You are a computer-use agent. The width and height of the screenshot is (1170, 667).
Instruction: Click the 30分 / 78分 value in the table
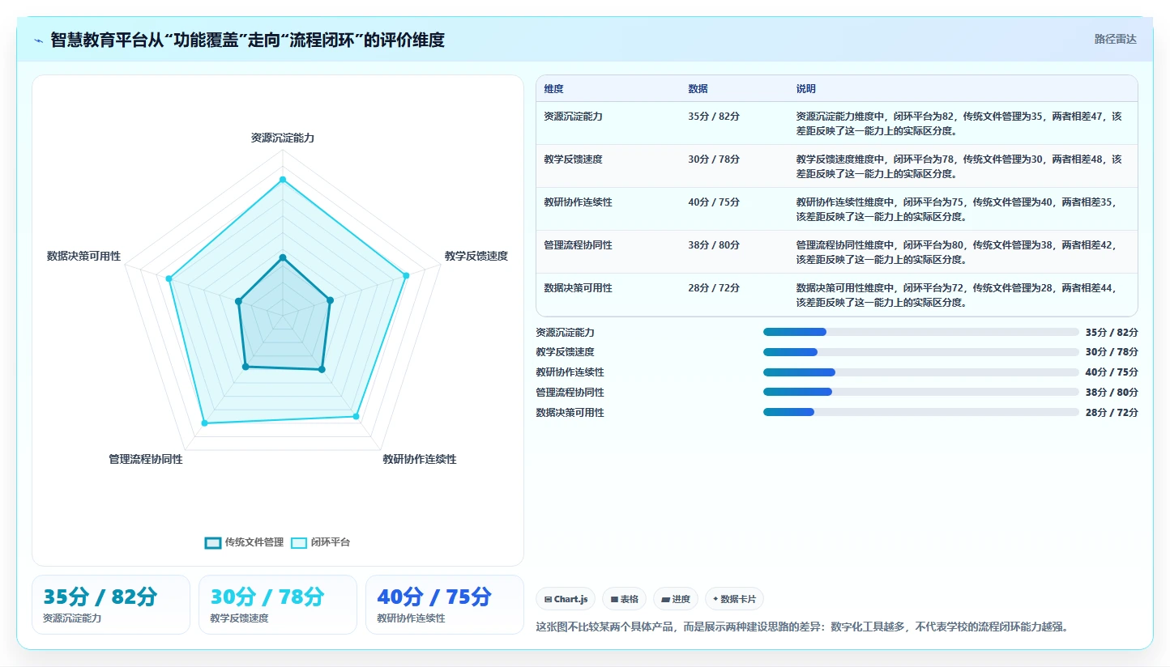pyautogui.click(x=714, y=159)
